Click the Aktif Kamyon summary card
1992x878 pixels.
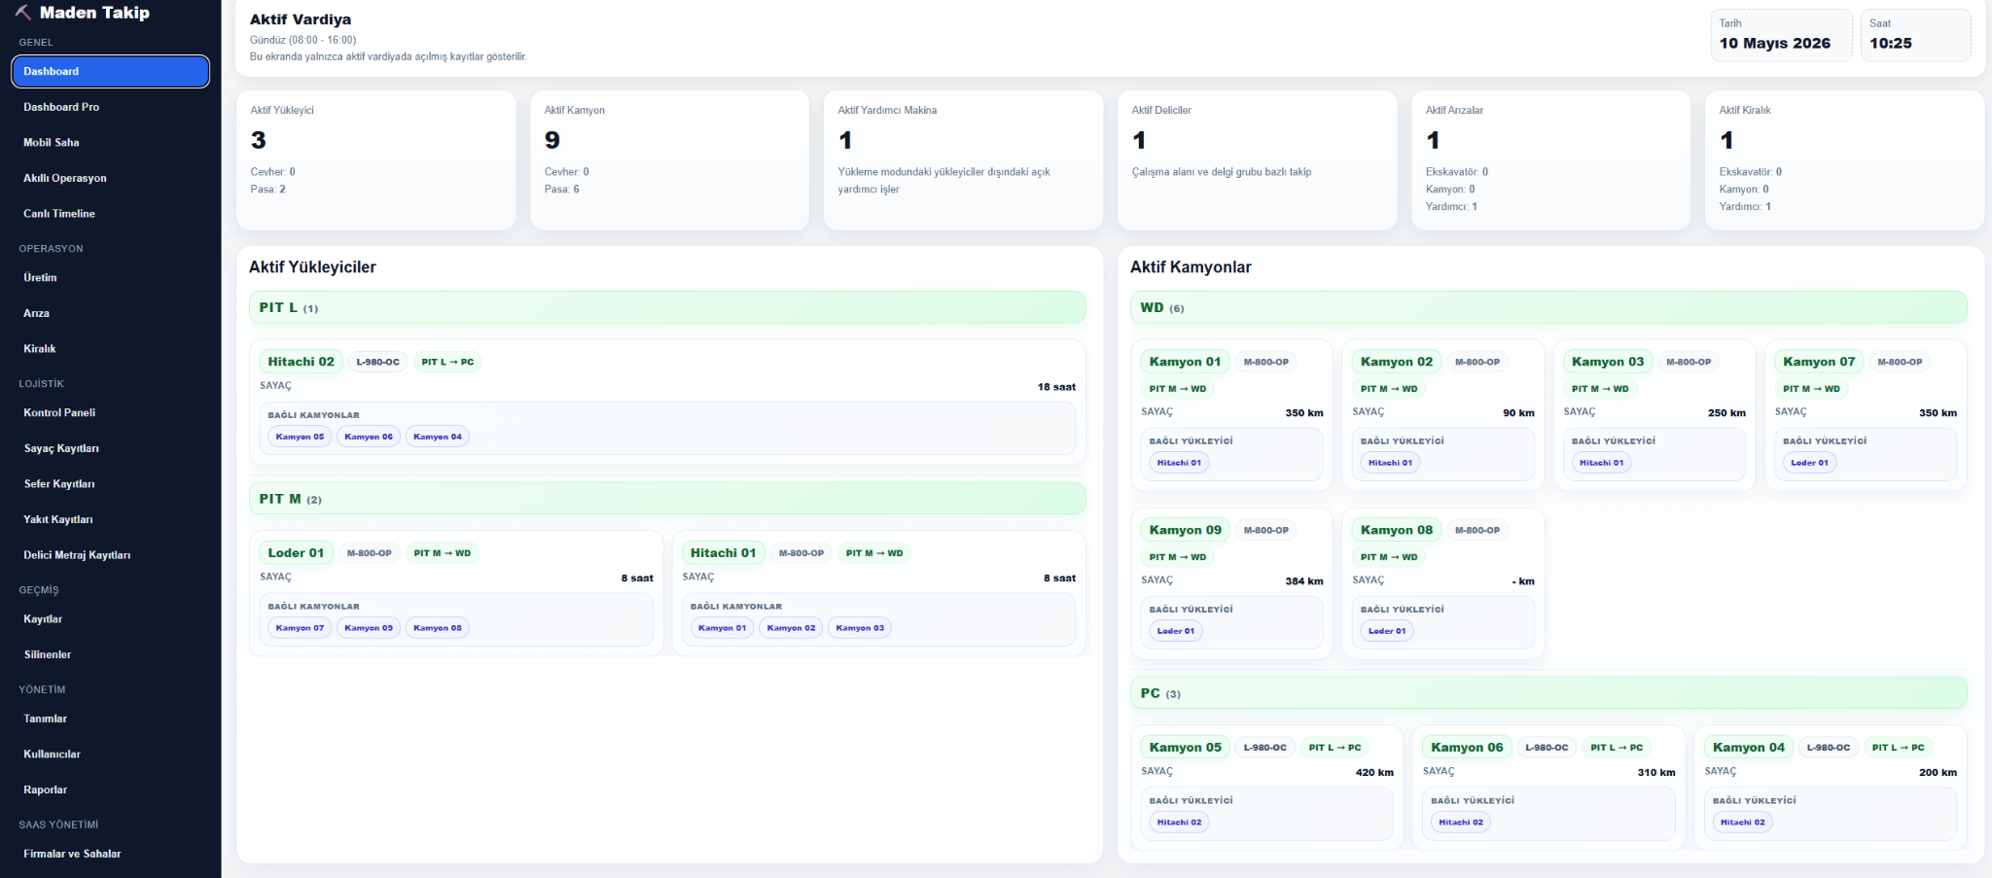[669, 160]
